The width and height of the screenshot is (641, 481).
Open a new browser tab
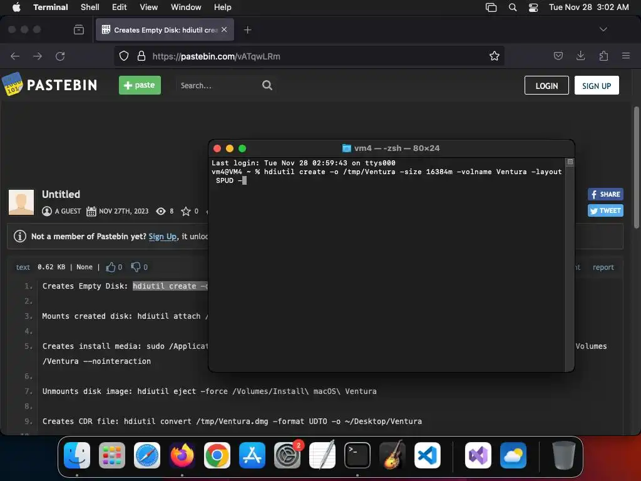coord(247,30)
